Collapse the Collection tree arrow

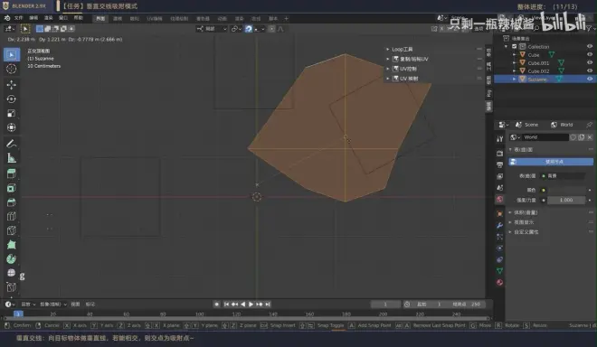pos(507,46)
